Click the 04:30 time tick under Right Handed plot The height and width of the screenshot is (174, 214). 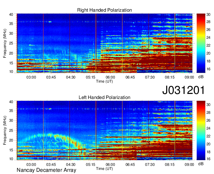click(71, 77)
